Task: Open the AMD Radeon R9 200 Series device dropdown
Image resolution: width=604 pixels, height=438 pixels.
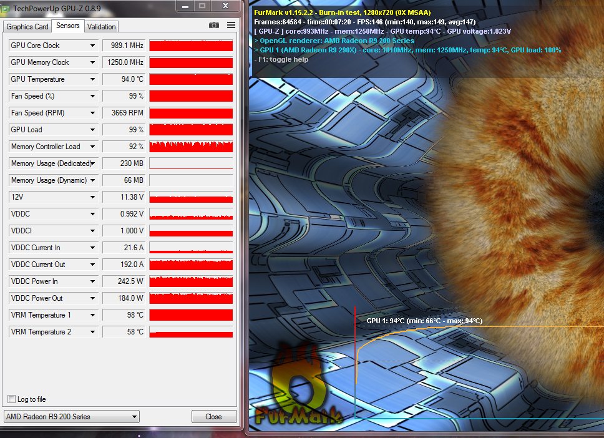Action: pyautogui.click(x=72, y=416)
